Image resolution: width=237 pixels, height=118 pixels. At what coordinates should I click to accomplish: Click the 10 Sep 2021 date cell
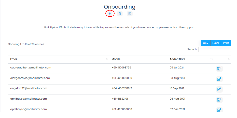177,88
